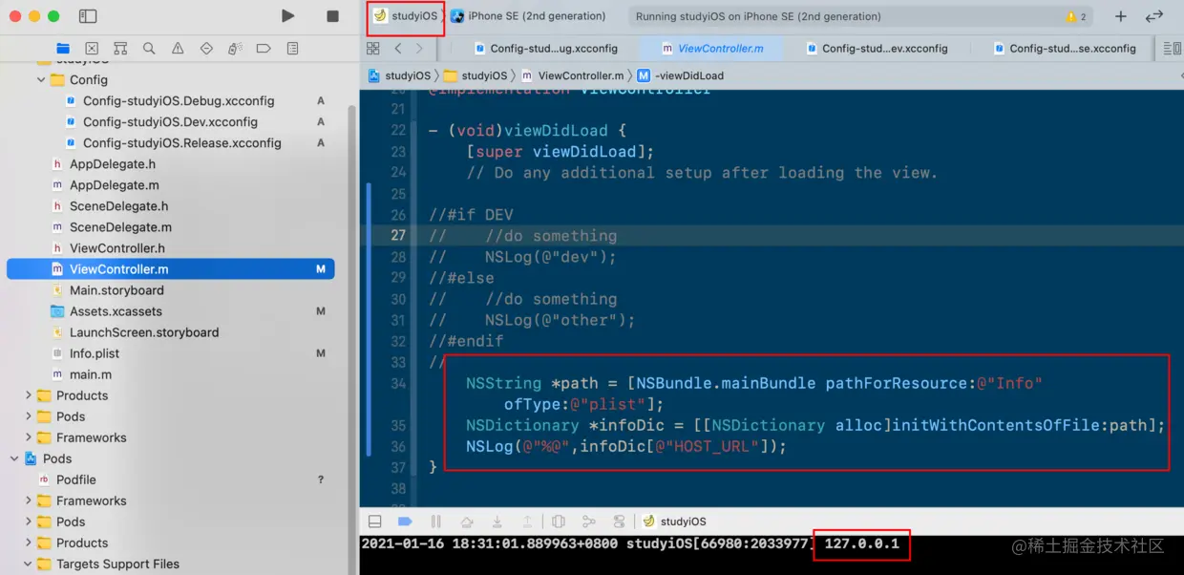The height and width of the screenshot is (575, 1184).
Task: Expand the Frameworks group under studyiOS
Action: click(28, 437)
